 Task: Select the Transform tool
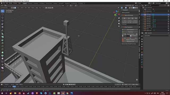pos(2,27)
